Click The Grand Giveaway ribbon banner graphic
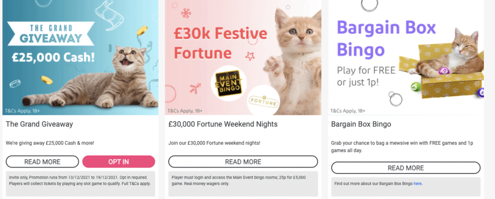 [x=51, y=33]
